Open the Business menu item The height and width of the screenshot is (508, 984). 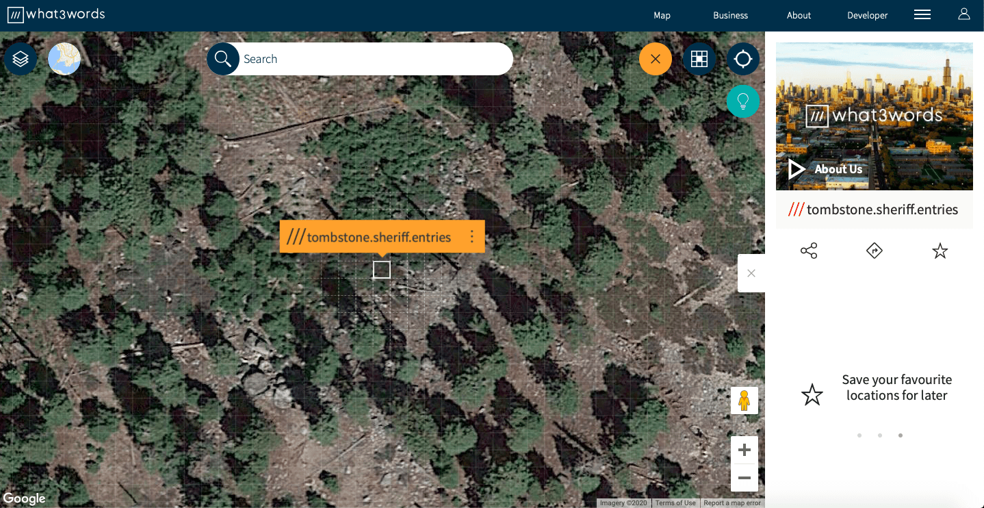click(x=730, y=15)
